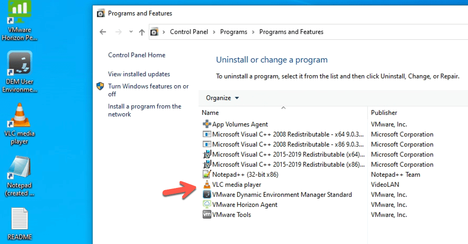Image resolution: width=468 pixels, height=244 pixels.
Task: Click the Up navigation arrow
Action: click(141, 32)
